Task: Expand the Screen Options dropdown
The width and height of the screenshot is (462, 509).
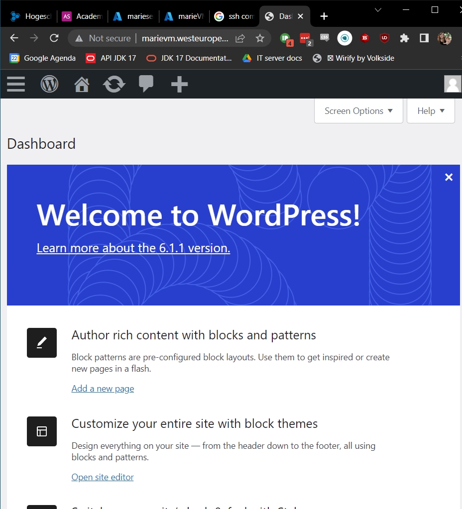Action: [358, 111]
